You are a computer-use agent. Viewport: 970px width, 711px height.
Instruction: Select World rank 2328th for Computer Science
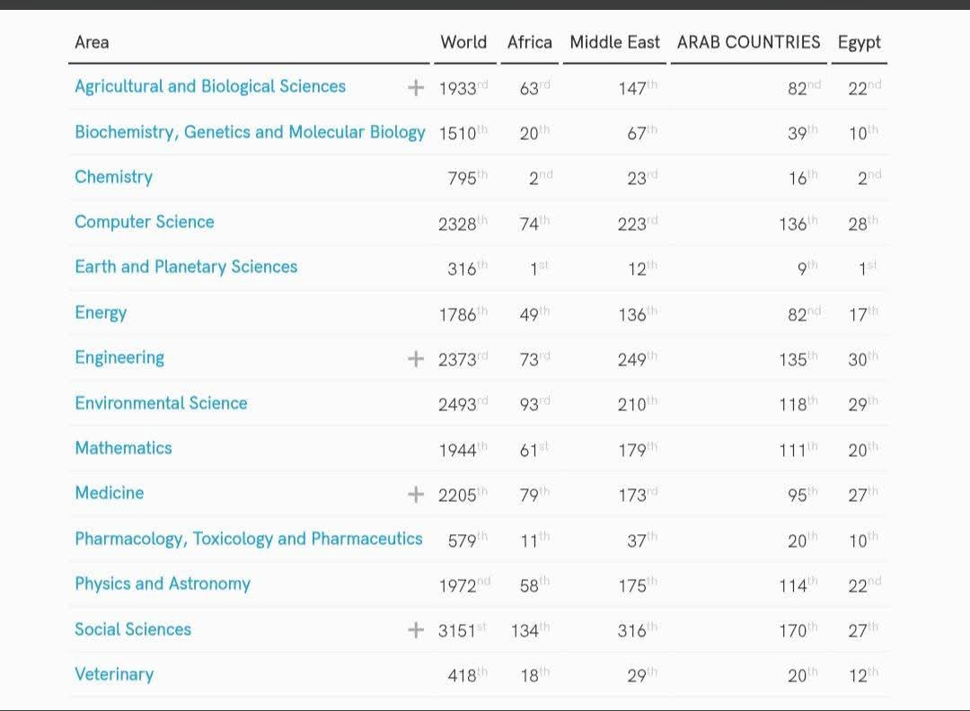(463, 224)
